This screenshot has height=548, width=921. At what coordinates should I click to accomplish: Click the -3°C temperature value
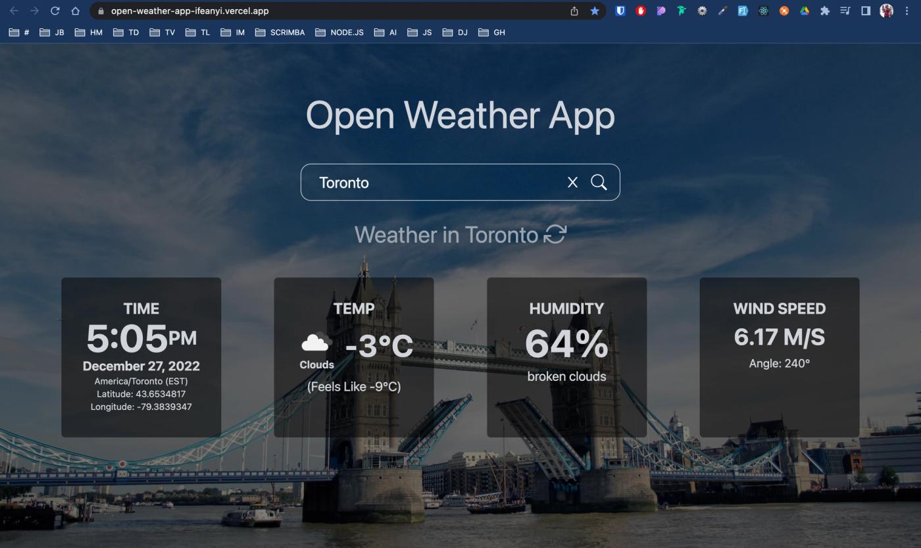point(380,347)
